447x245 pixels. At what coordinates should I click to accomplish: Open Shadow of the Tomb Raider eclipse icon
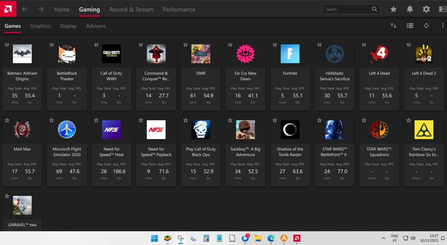pyautogui.click(x=290, y=130)
